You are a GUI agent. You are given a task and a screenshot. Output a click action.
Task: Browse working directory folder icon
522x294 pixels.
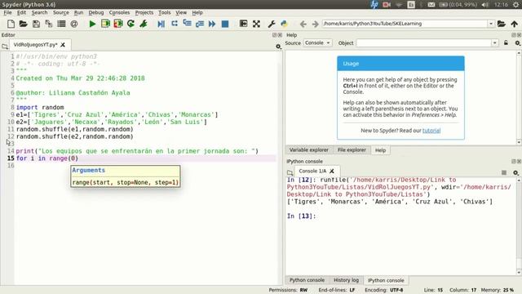502,24
